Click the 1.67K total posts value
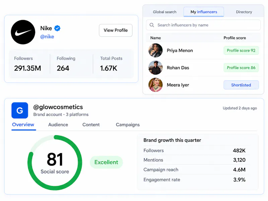 [109, 68]
